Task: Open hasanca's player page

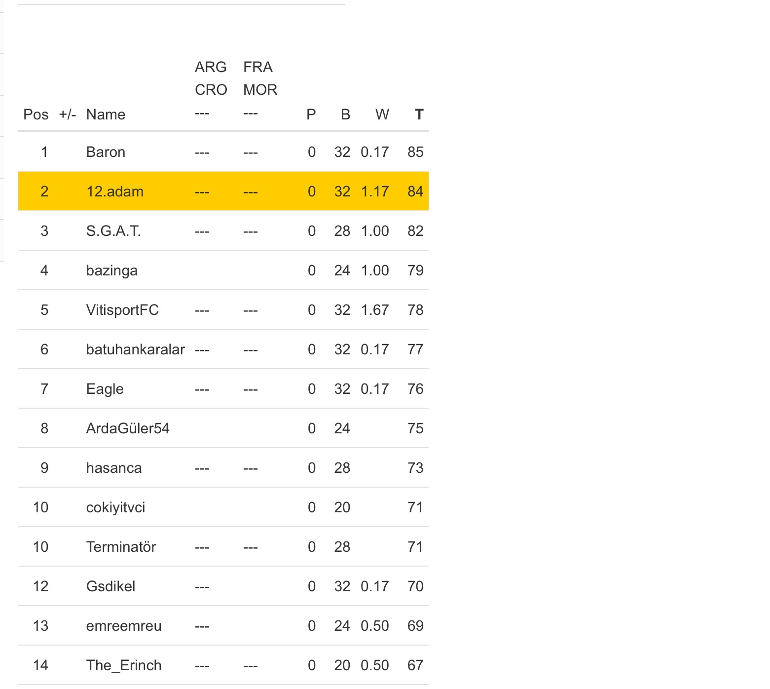Action: pos(114,468)
